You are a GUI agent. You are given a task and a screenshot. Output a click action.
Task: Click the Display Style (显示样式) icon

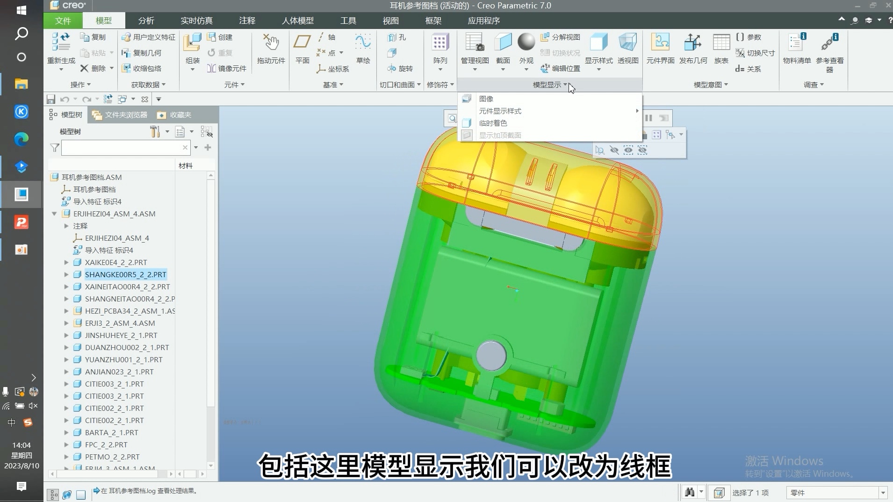point(598,42)
